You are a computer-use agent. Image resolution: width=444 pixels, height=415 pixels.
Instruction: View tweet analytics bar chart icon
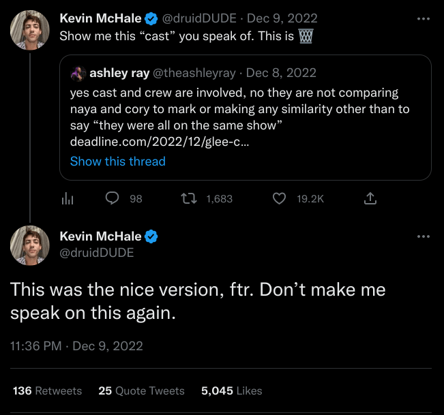click(68, 198)
